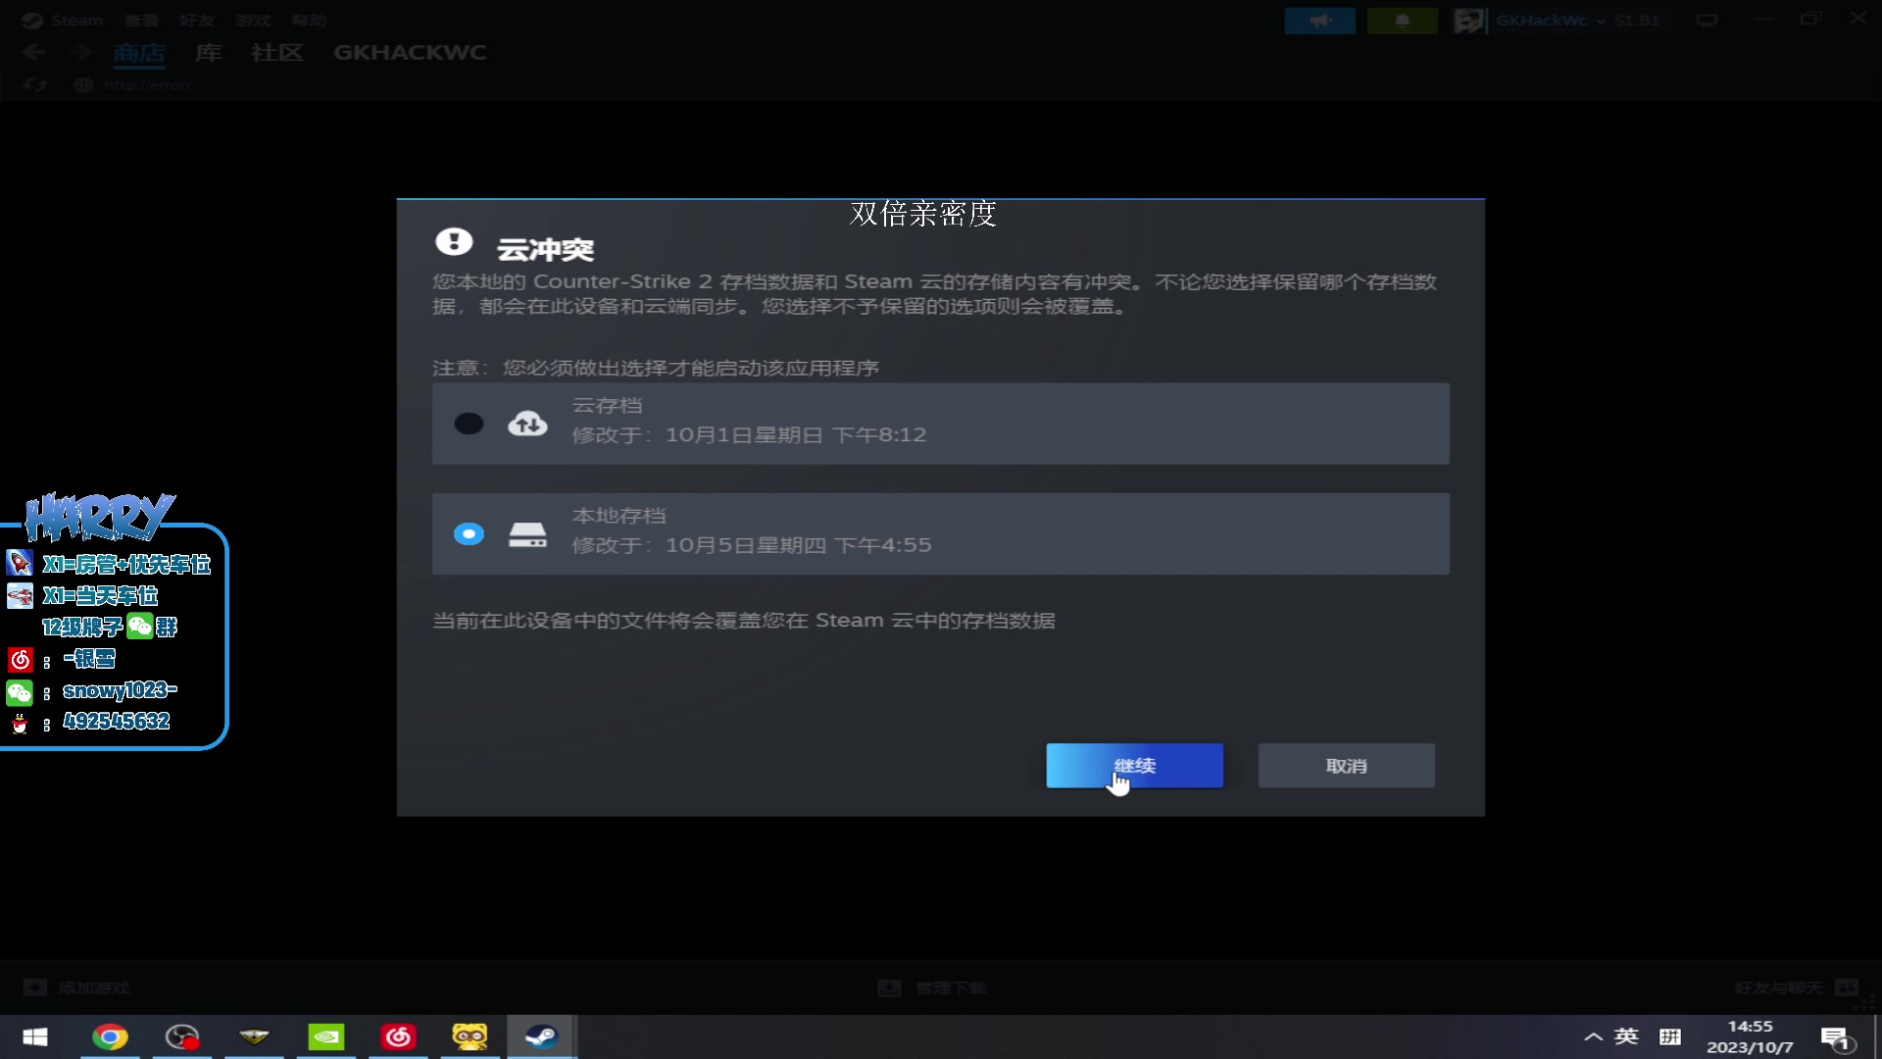Click the page reload icon near the URL
The image size is (1882, 1059).
tap(35, 85)
